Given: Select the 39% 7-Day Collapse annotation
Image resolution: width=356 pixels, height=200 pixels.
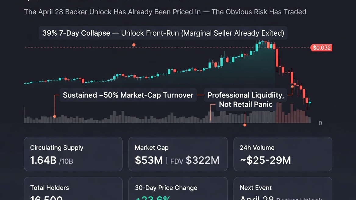Looking at the screenshot, I should [163, 33].
